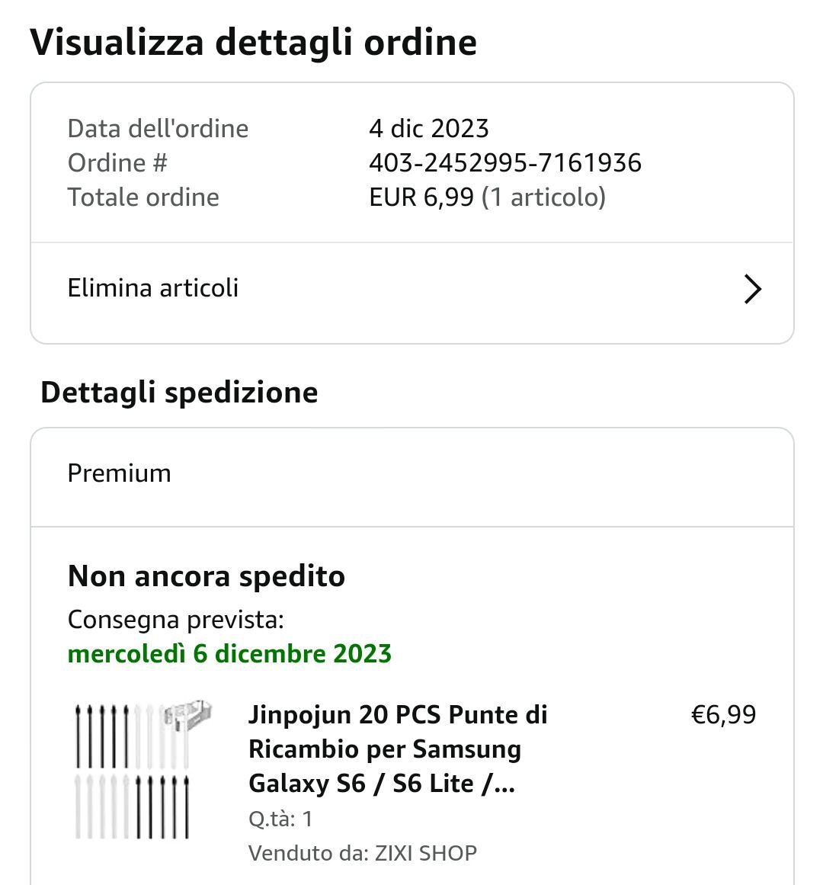Click the Non ancora spedito status
Viewport: 823px width, 885px height.
click(207, 576)
